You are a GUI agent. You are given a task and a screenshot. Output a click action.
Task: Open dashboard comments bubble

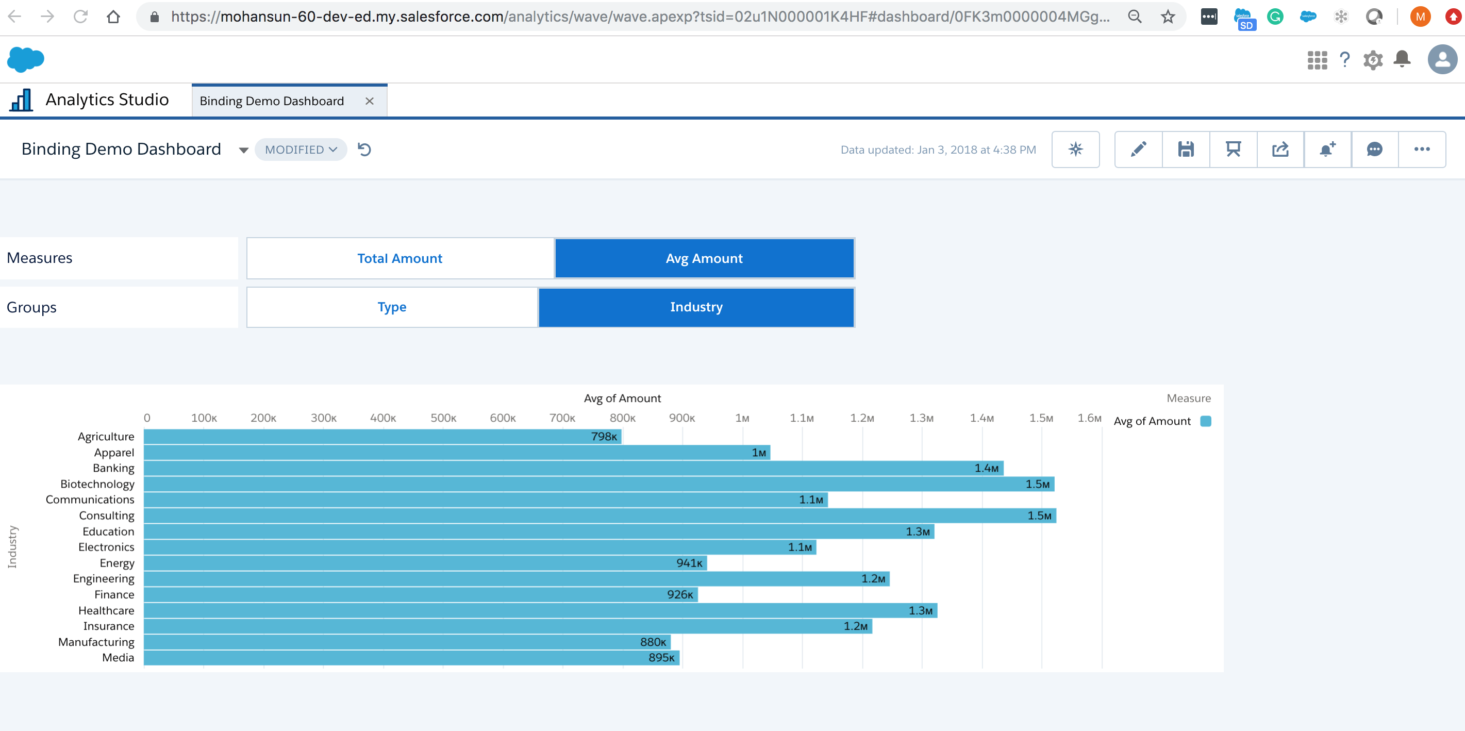[x=1375, y=149]
